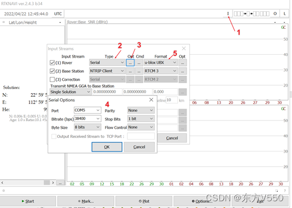292x208 pixels.
Task: Open the Options... button
Action: [x=202, y=201]
